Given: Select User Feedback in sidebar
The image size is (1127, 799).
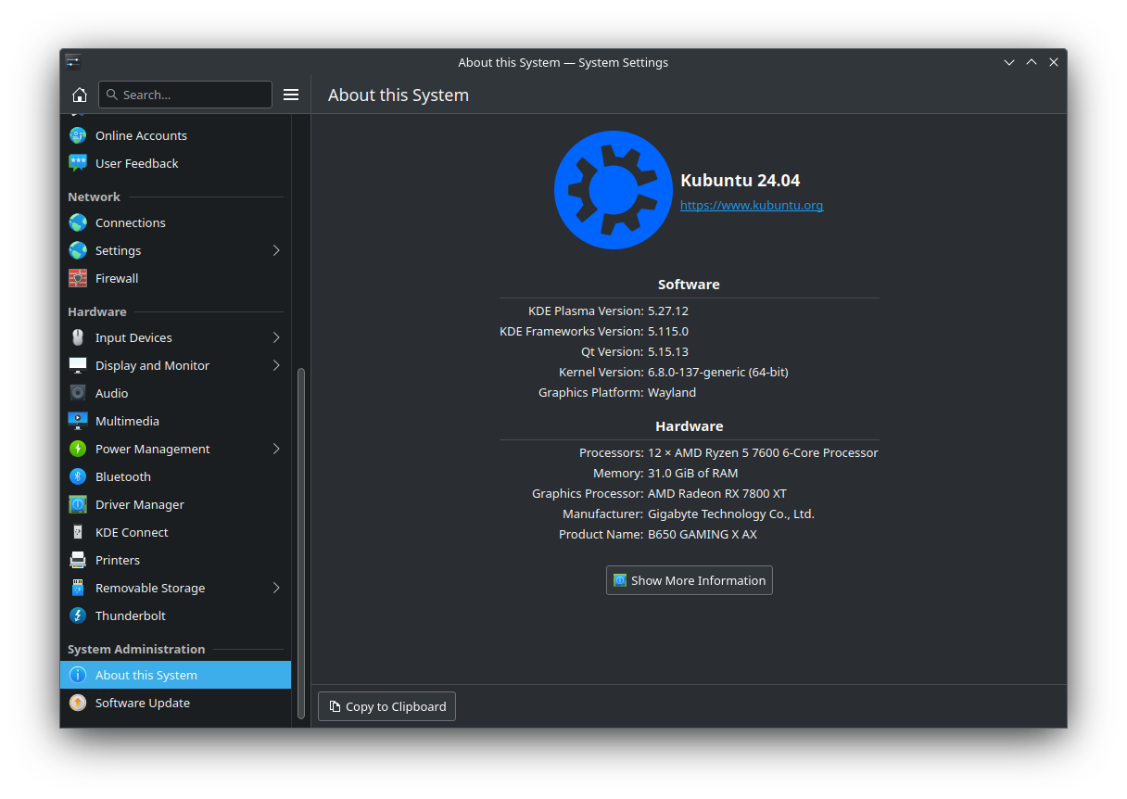Looking at the screenshot, I should (x=175, y=163).
